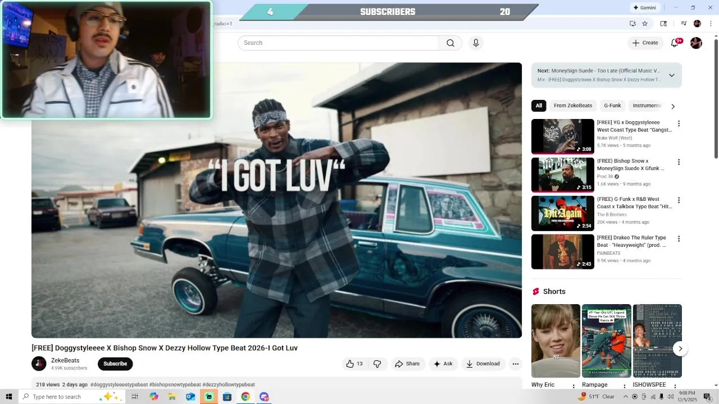Image resolution: width=719 pixels, height=404 pixels.
Task: Open the Rampage short thumbnail
Action: click(606, 341)
